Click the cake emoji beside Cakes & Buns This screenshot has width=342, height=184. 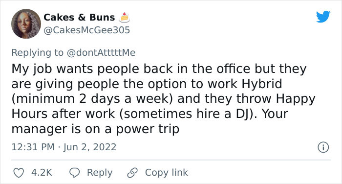[x=124, y=18]
